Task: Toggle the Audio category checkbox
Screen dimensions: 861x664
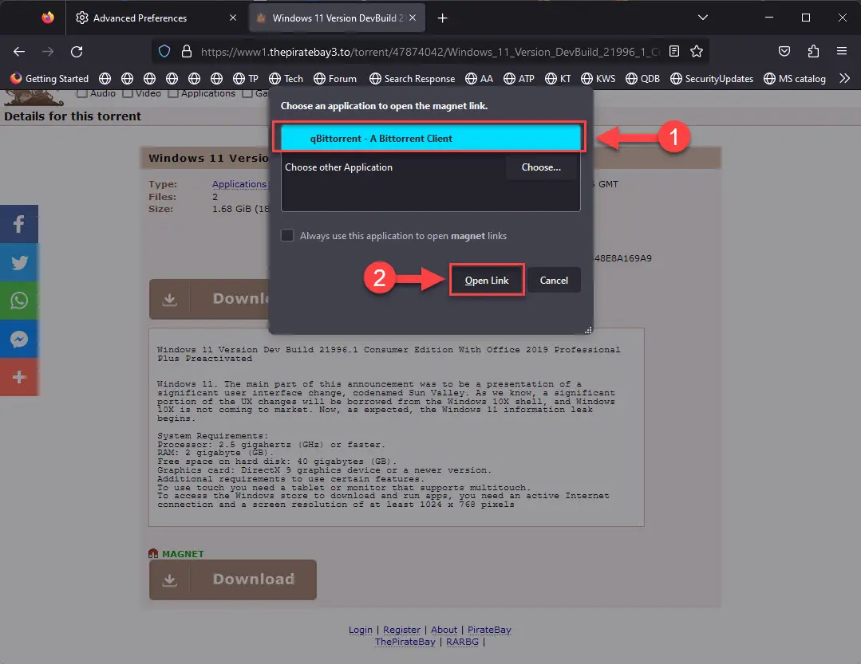Action: (x=82, y=93)
